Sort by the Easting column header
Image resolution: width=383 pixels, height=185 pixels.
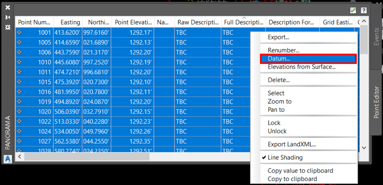[x=68, y=22]
